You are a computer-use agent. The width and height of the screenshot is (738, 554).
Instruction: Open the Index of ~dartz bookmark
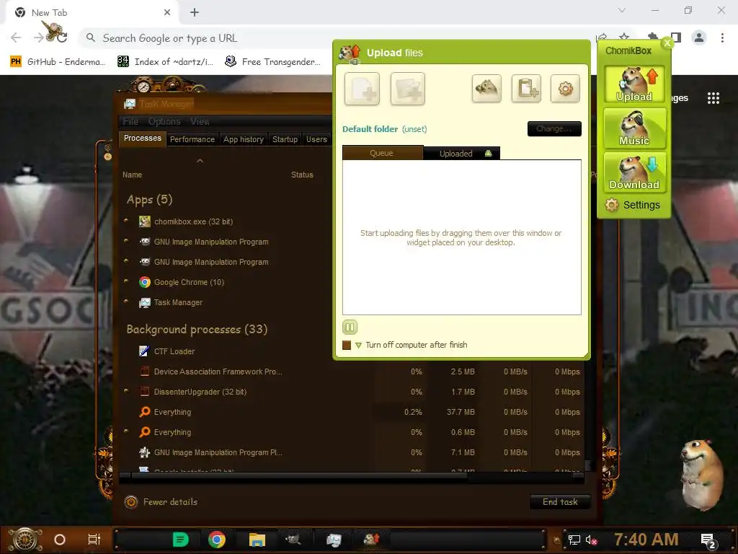click(165, 62)
